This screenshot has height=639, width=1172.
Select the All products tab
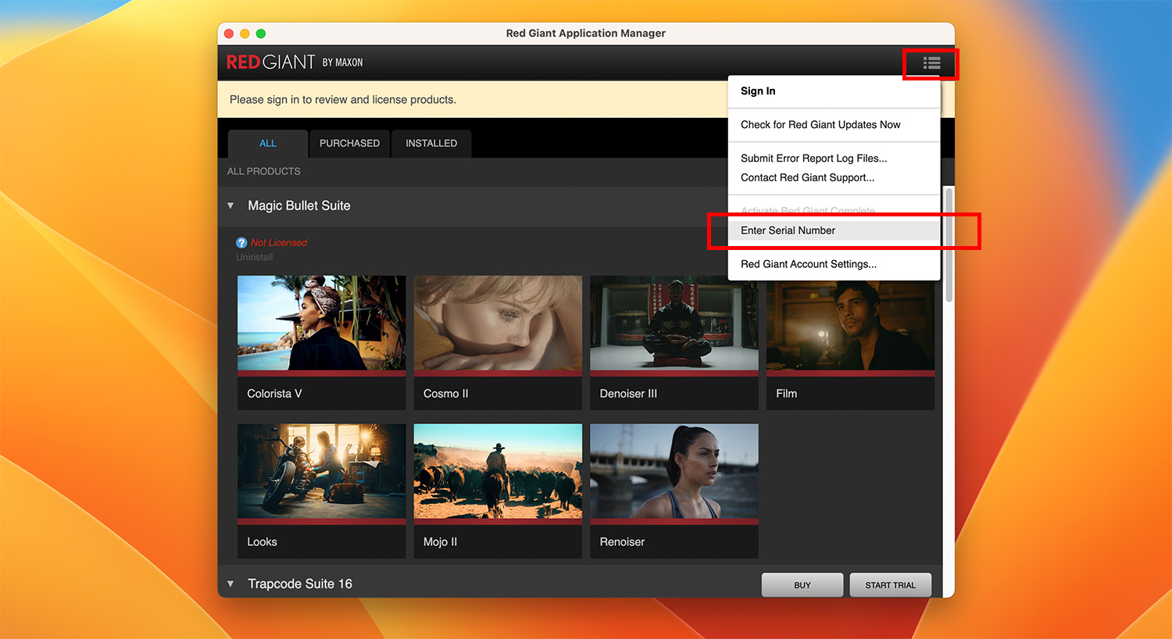tap(267, 144)
